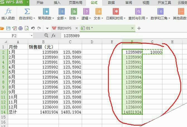
Task: Click the Math and Trig theta icon
Action: click(160, 11)
